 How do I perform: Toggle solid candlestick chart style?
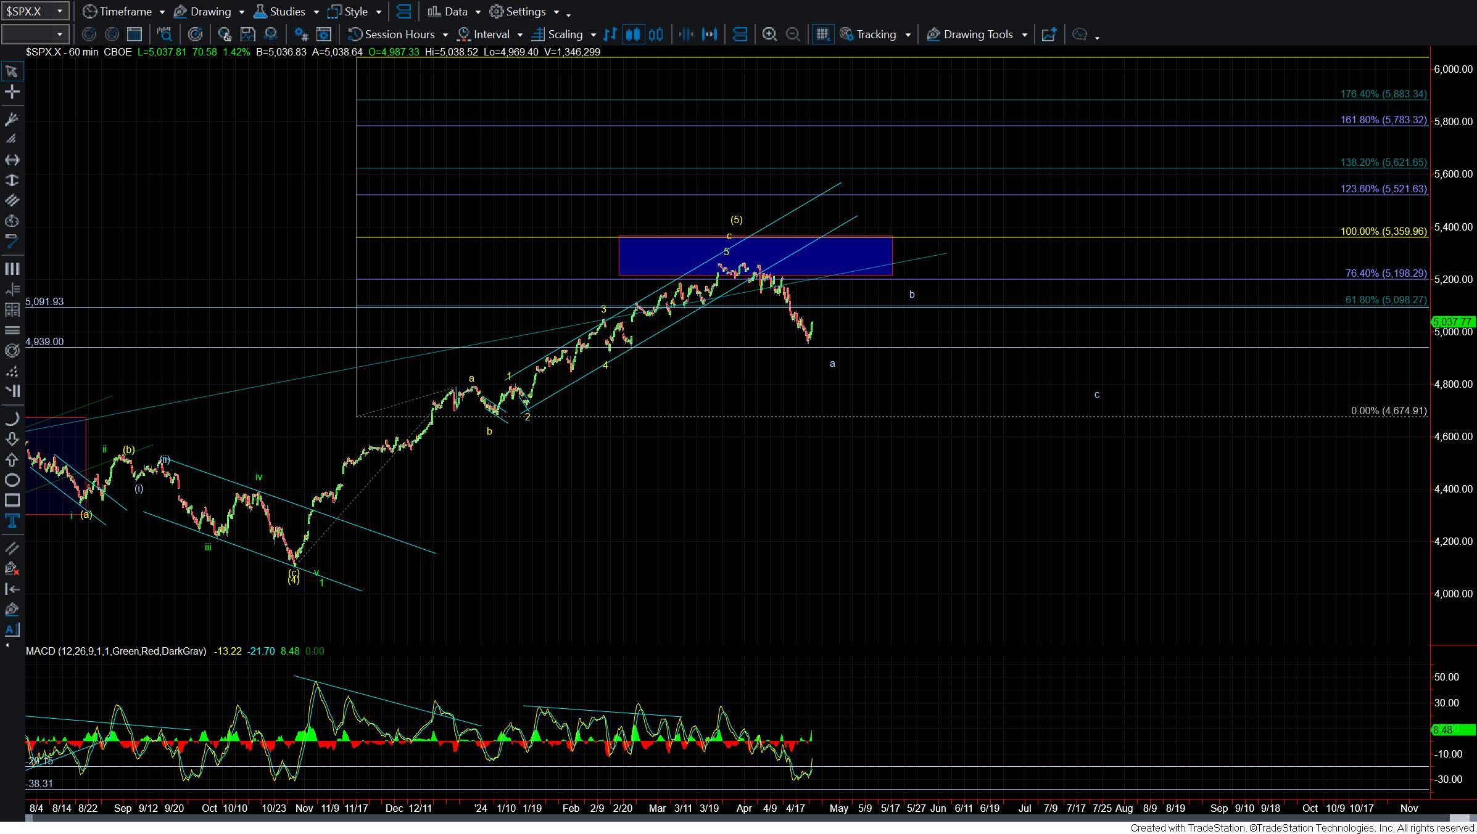633,35
